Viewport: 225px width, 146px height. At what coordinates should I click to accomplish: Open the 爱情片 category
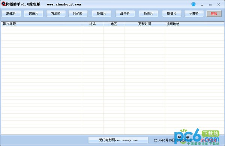102,14
